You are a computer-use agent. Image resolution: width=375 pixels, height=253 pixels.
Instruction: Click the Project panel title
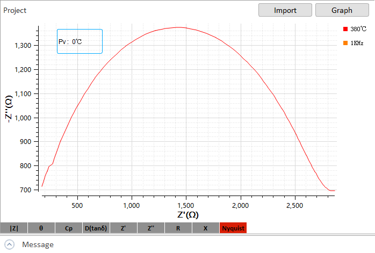pos(15,10)
